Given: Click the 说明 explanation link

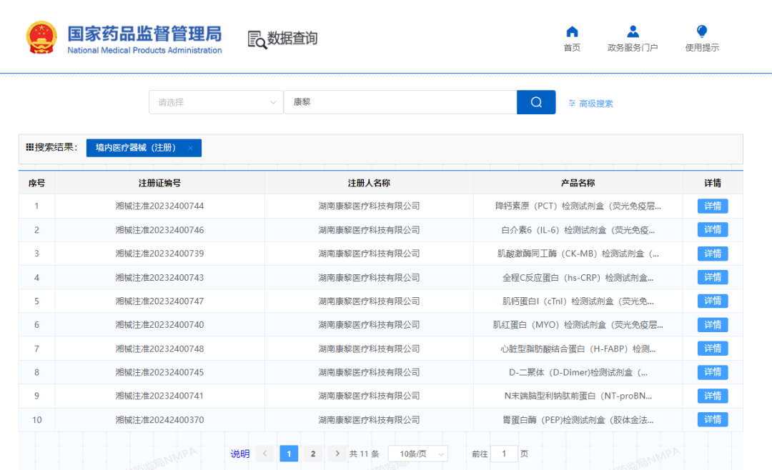Looking at the screenshot, I should (239, 453).
